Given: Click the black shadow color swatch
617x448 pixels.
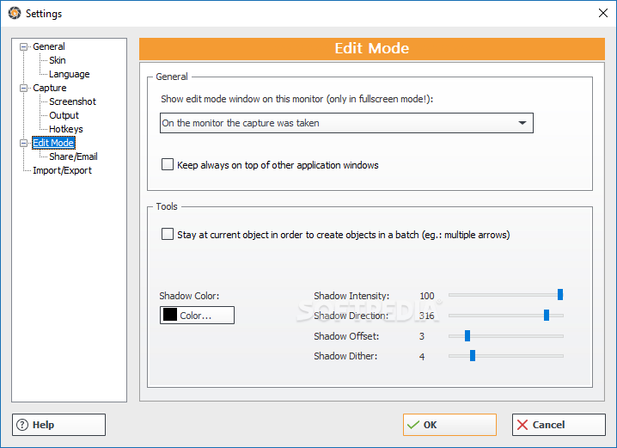Looking at the screenshot, I should point(170,315).
